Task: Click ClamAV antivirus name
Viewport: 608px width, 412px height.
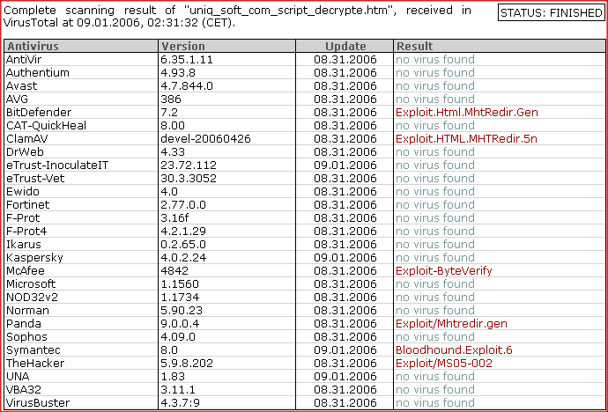Action: (27, 138)
